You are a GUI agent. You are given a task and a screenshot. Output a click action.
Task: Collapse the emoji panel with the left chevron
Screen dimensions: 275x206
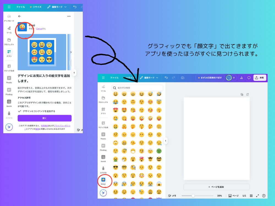[166, 141]
